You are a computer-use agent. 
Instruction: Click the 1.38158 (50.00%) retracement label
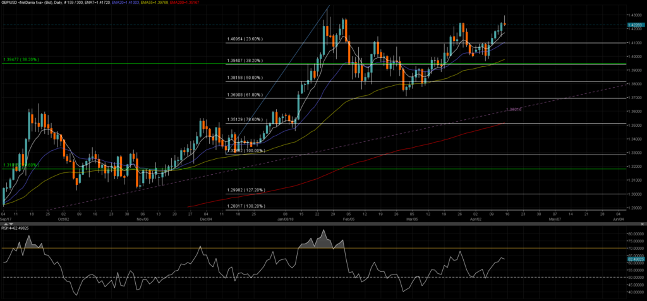(x=245, y=79)
